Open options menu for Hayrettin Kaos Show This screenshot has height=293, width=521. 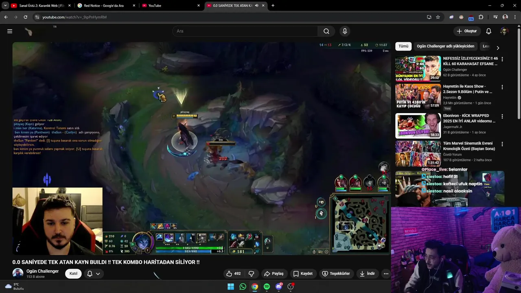[502, 87]
